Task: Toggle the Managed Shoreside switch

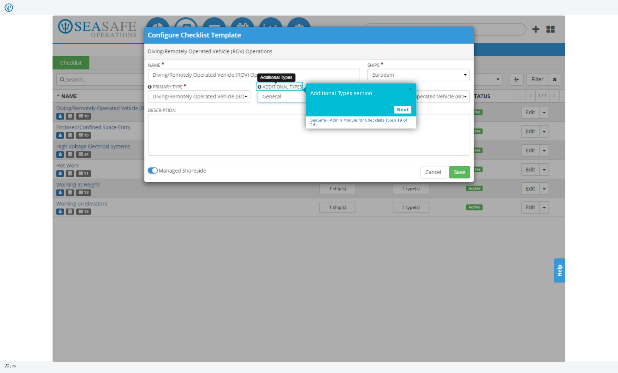Action: pyautogui.click(x=153, y=171)
